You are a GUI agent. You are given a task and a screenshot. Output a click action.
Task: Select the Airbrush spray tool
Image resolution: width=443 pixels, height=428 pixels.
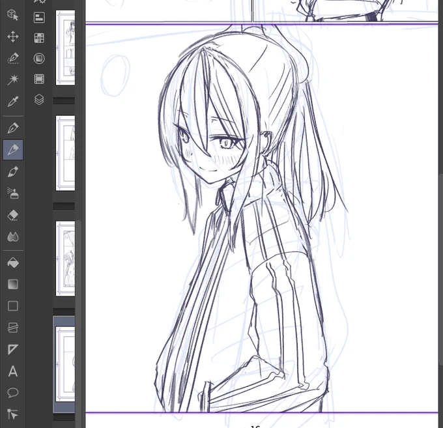click(13, 193)
